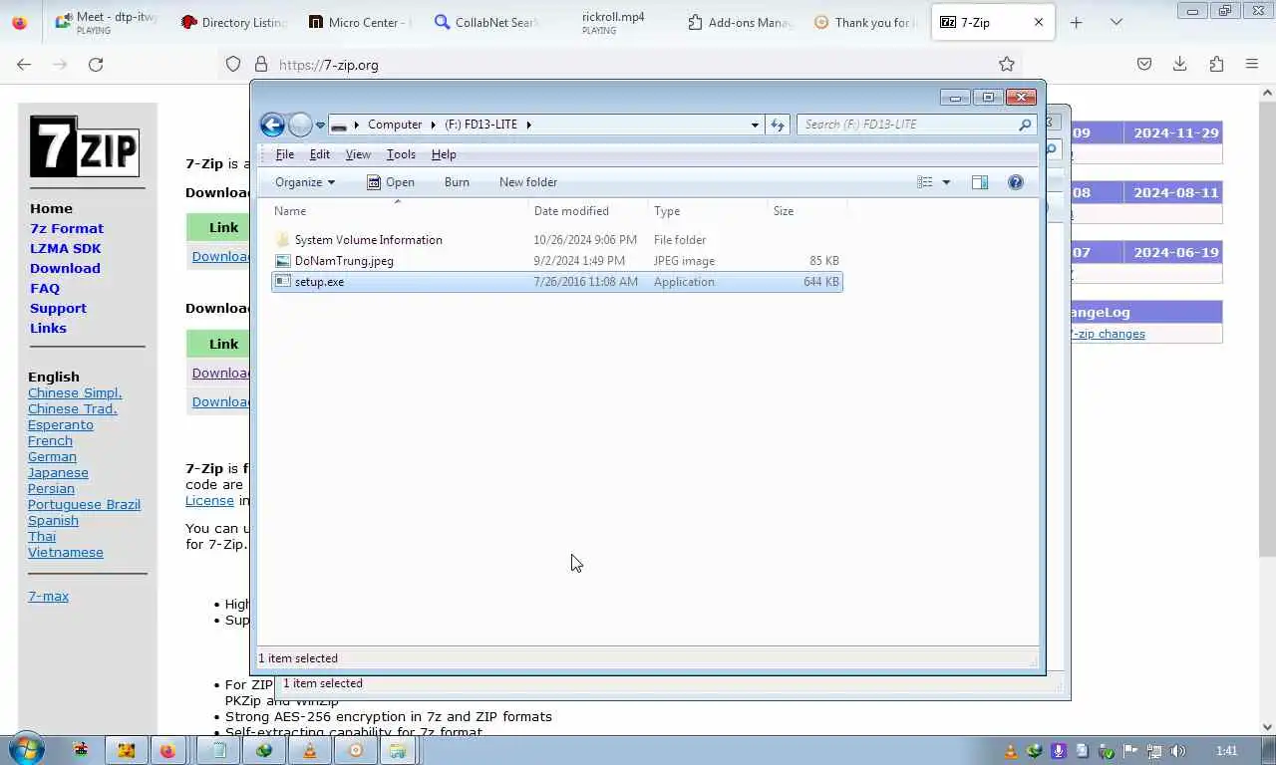This screenshot has height=765, width=1276.
Task: Click the (F:) FD13-LITE breadcrumb segment
Action: point(481,125)
